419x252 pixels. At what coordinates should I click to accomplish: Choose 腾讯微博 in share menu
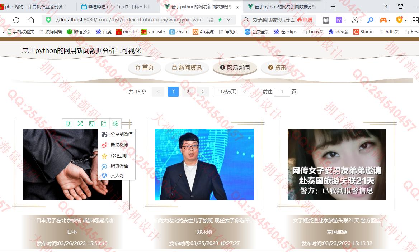[x=117, y=166]
